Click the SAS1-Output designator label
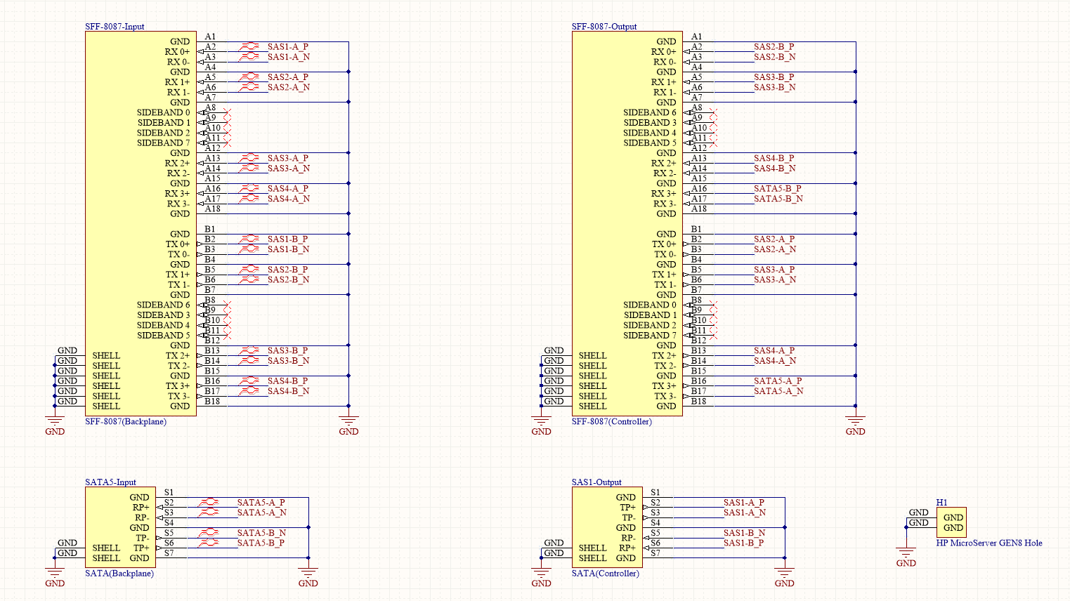The image size is (1070, 601). pyautogui.click(x=596, y=482)
